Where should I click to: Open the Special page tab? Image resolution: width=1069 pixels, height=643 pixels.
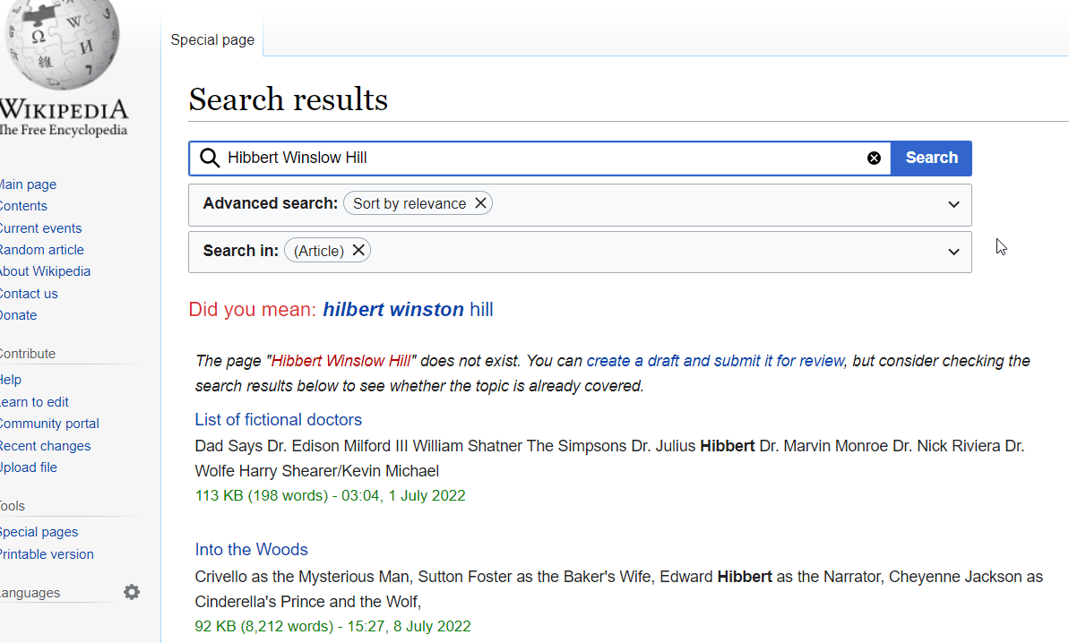point(212,39)
